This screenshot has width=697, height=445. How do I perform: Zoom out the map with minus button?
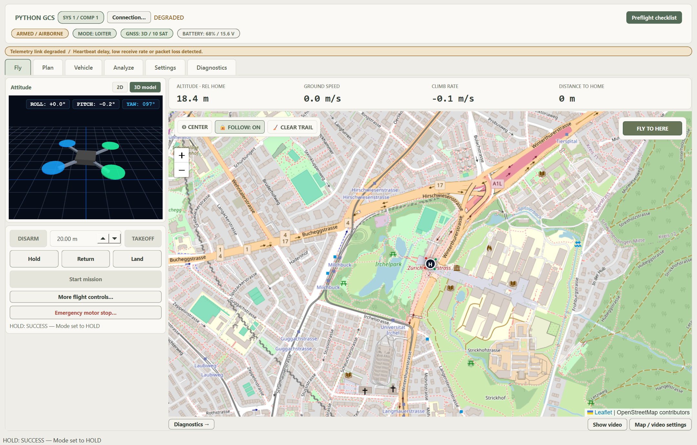tap(182, 170)
